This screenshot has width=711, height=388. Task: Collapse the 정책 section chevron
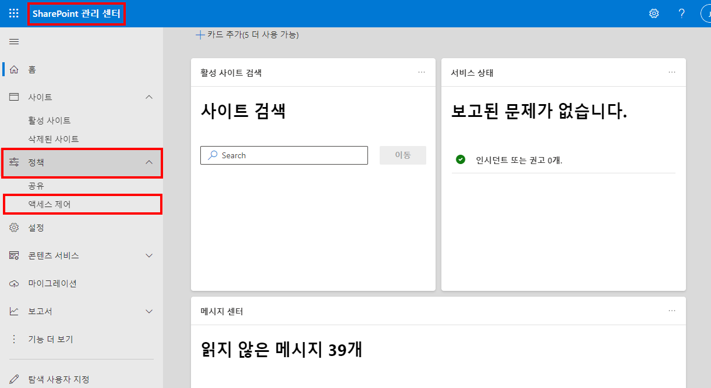(149, 162)
